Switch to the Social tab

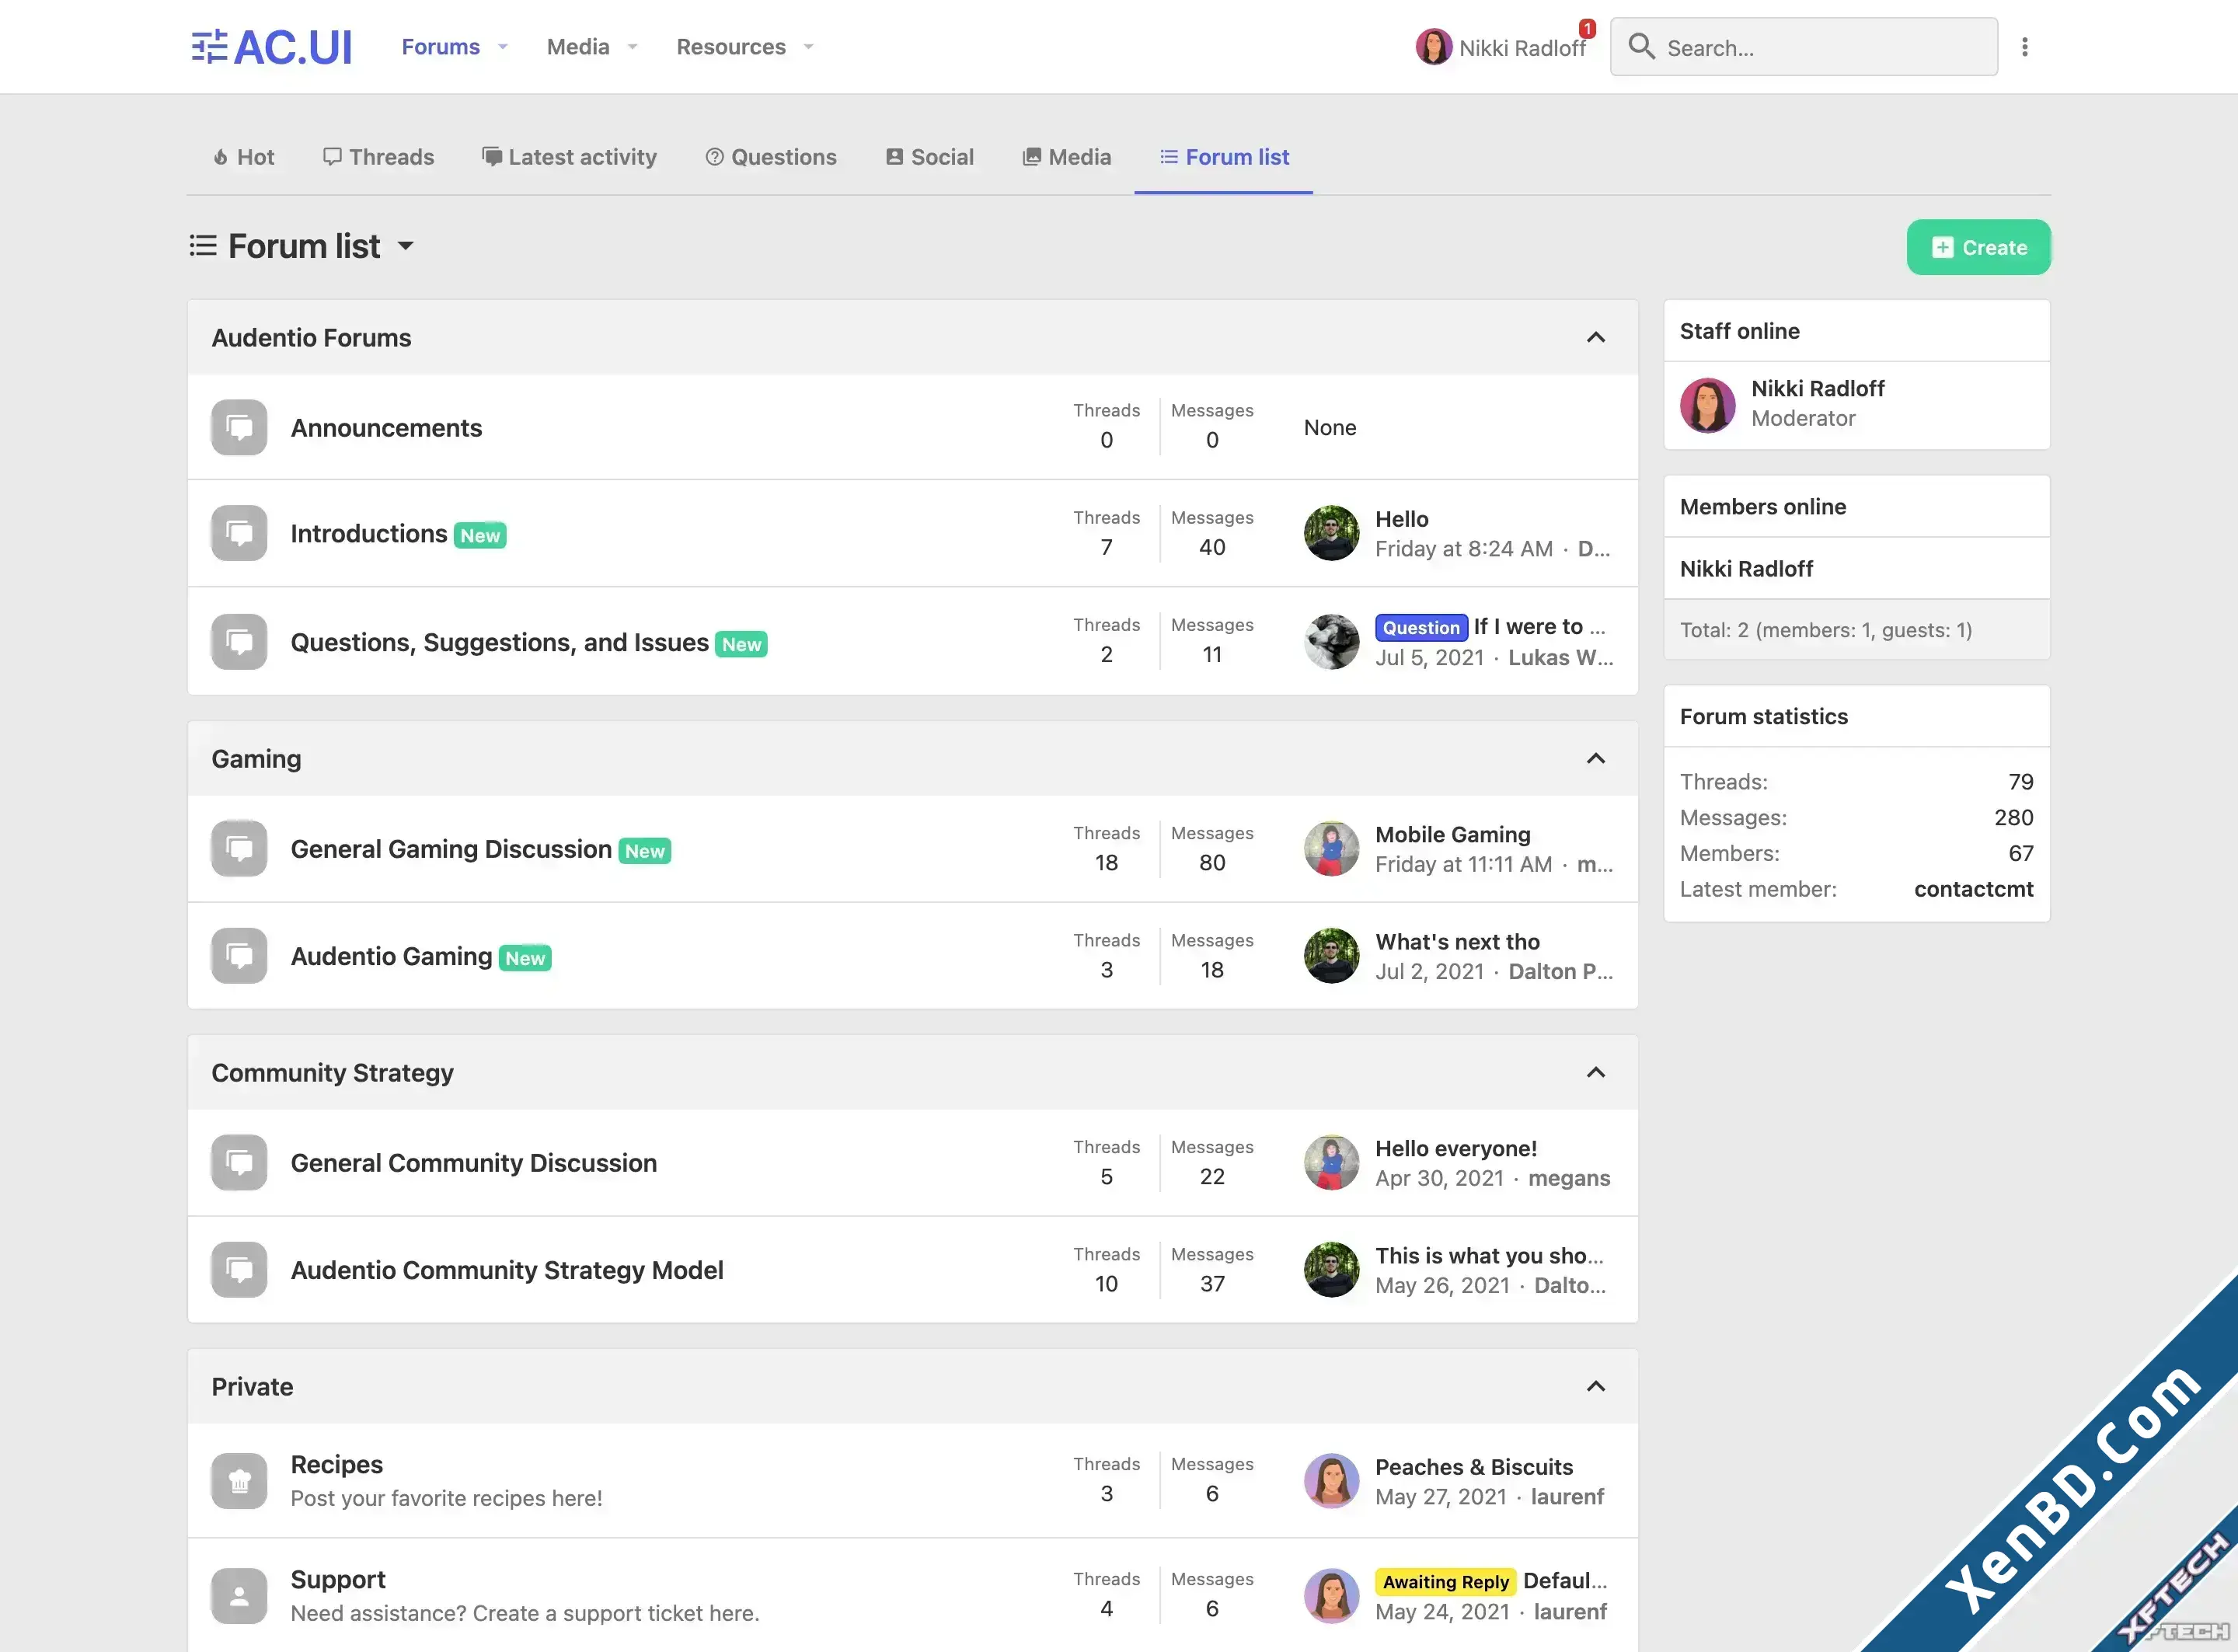pyautogui.click(x=929, y=157)
